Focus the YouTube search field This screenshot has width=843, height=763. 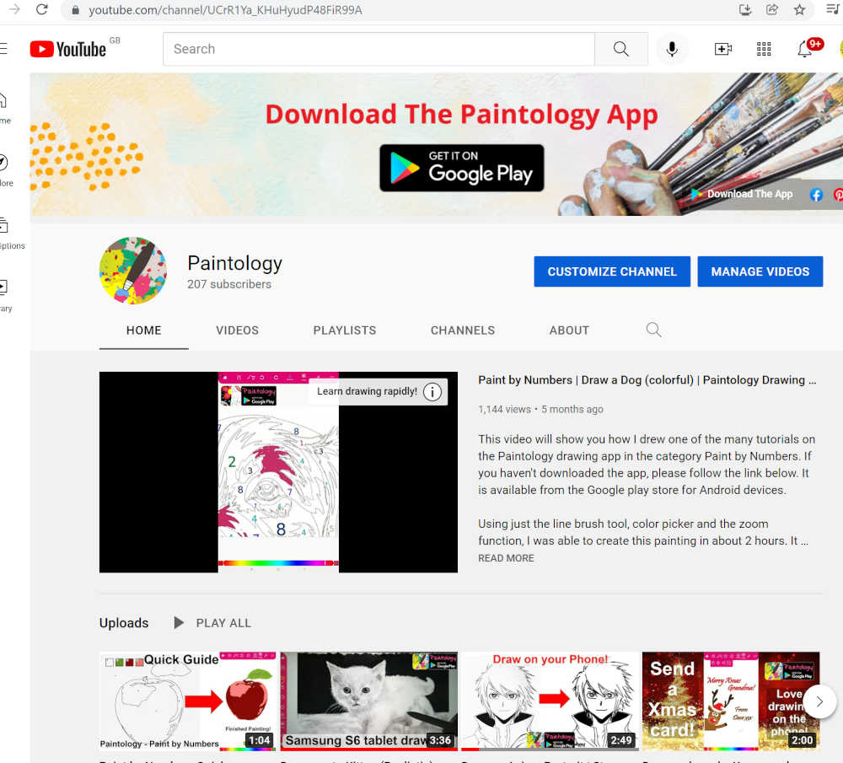(x=379, y=49)
